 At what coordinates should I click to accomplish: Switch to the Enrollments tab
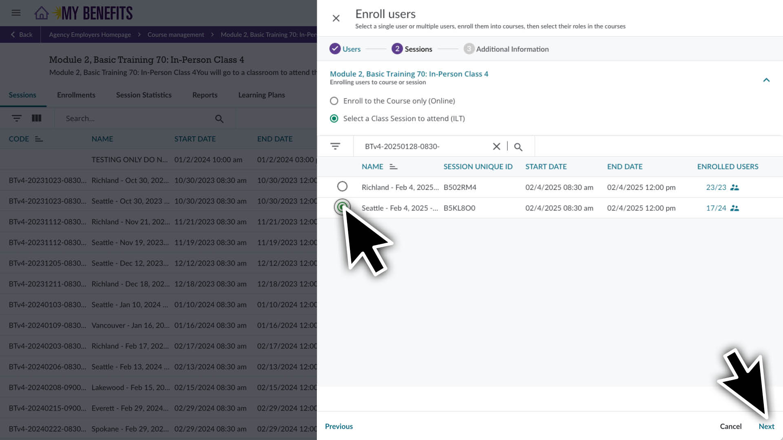(x=76, y=95)
